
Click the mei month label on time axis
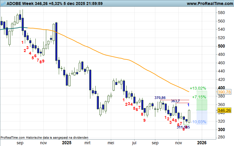[111, 143]
